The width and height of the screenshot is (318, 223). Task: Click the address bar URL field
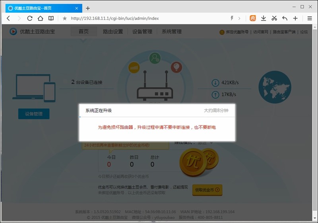[114, 18]
